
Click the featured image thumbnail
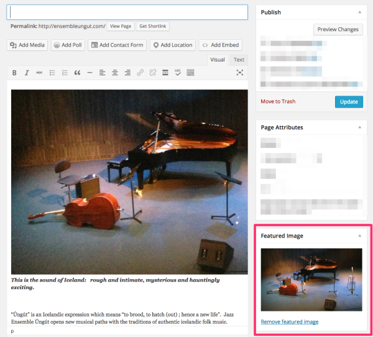point(311,280)
